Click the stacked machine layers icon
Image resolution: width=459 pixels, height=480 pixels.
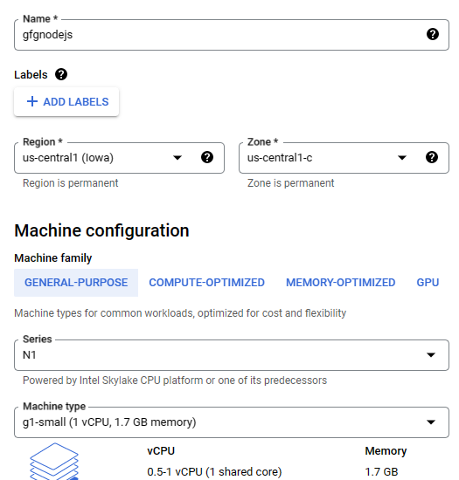(x=54, y=462)
